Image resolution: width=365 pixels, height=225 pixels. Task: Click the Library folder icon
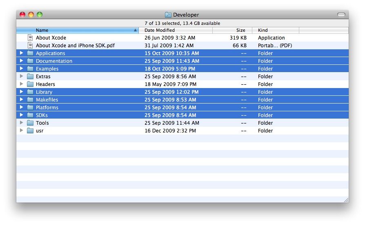[x=30, y=92]
